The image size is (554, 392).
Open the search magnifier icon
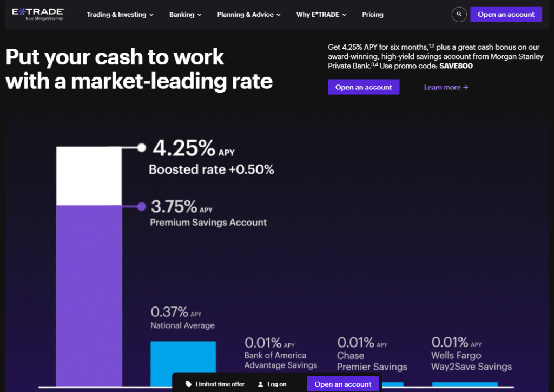pos(459,15)
